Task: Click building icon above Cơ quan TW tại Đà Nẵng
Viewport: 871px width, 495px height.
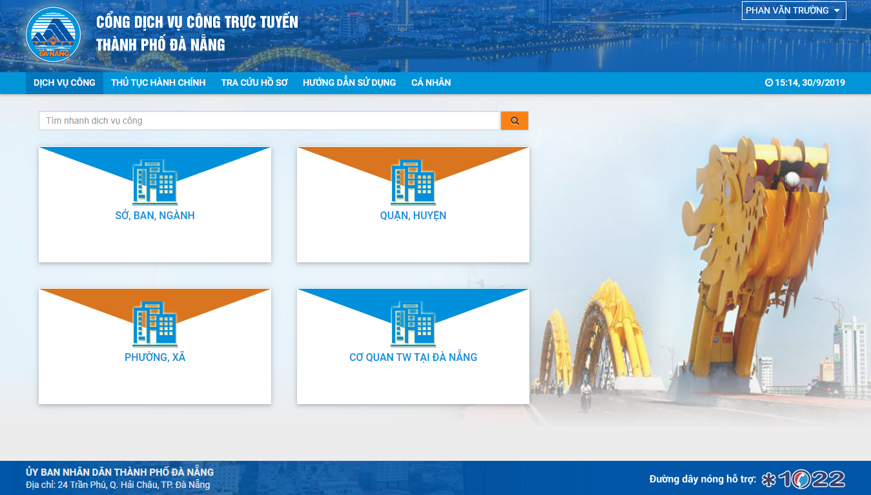Action: [413, 324]
